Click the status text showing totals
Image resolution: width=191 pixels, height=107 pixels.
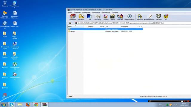coord(154,97)
